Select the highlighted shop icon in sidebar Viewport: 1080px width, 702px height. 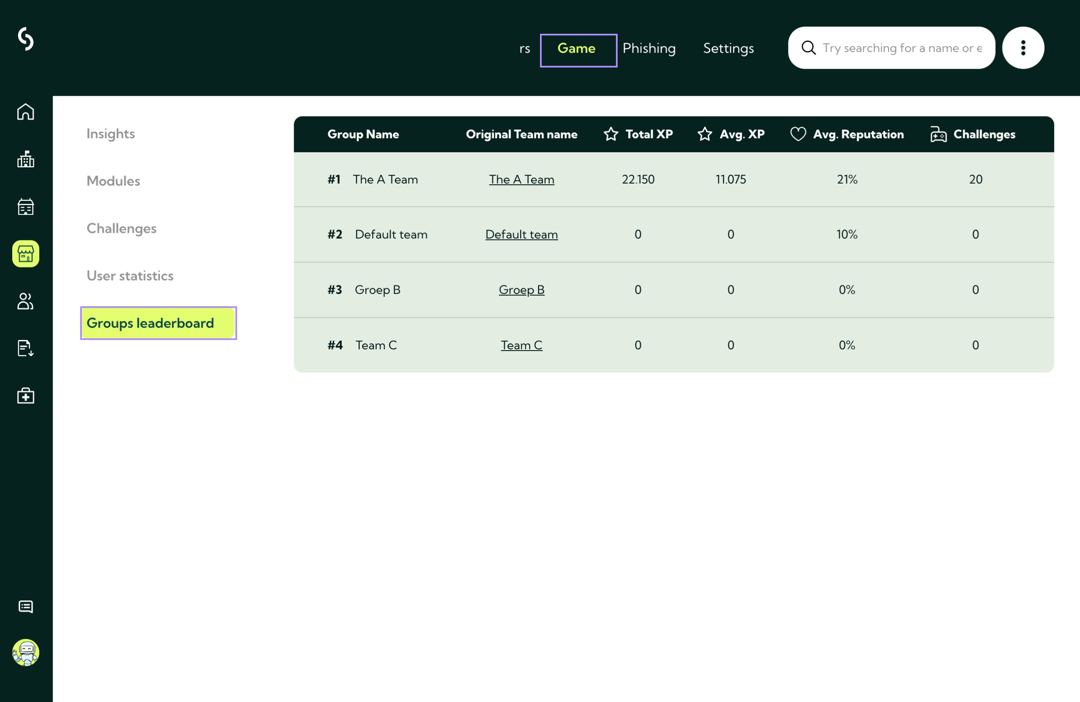pyautogui.click(x=25, y=254)
